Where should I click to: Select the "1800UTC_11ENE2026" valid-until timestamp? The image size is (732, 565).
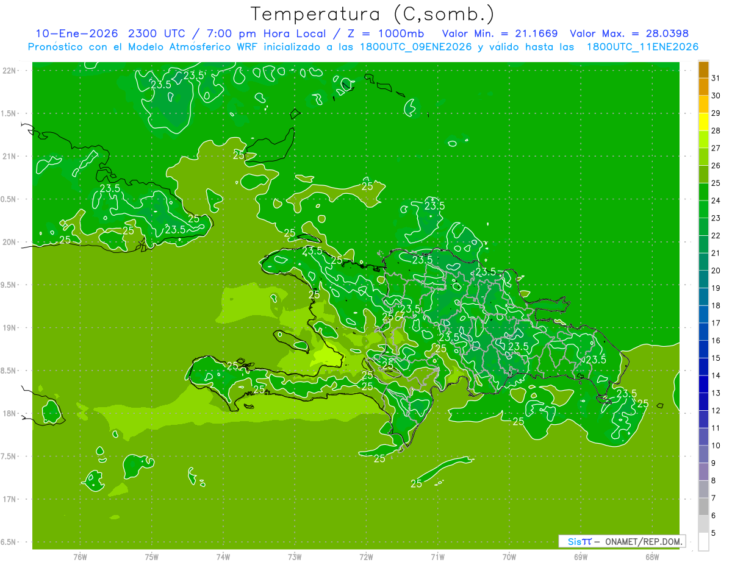642,46
